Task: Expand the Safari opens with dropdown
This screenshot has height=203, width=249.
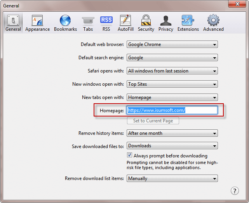Action: [x=172, y=71]
